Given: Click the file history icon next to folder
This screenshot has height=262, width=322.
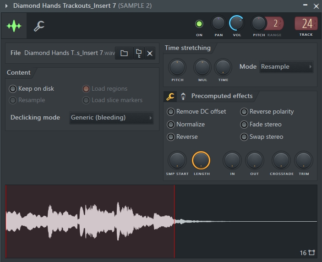Looking at the screenshot, I should tap(139, 53).
